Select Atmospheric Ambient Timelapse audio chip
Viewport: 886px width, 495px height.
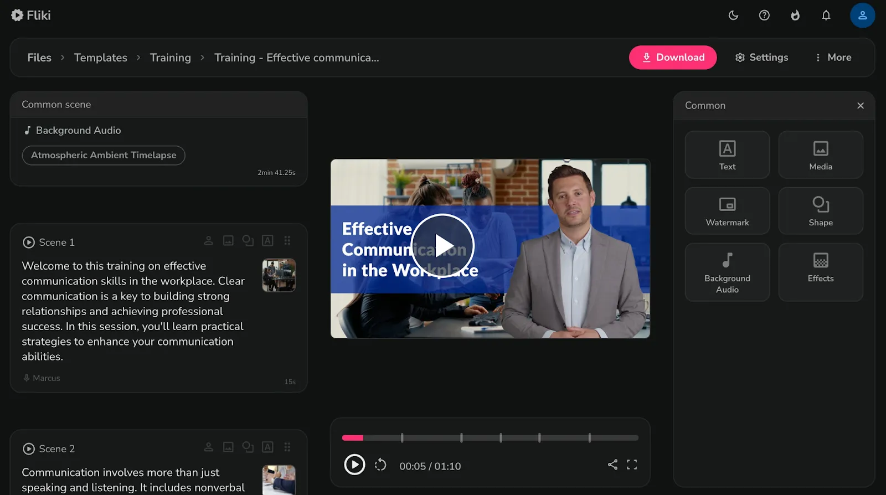click(x=104, y=156)
